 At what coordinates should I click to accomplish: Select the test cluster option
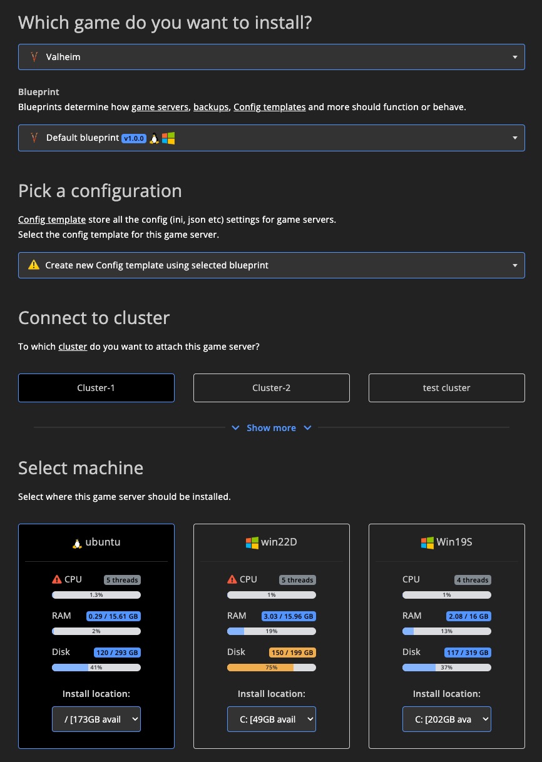pos(446,388)
